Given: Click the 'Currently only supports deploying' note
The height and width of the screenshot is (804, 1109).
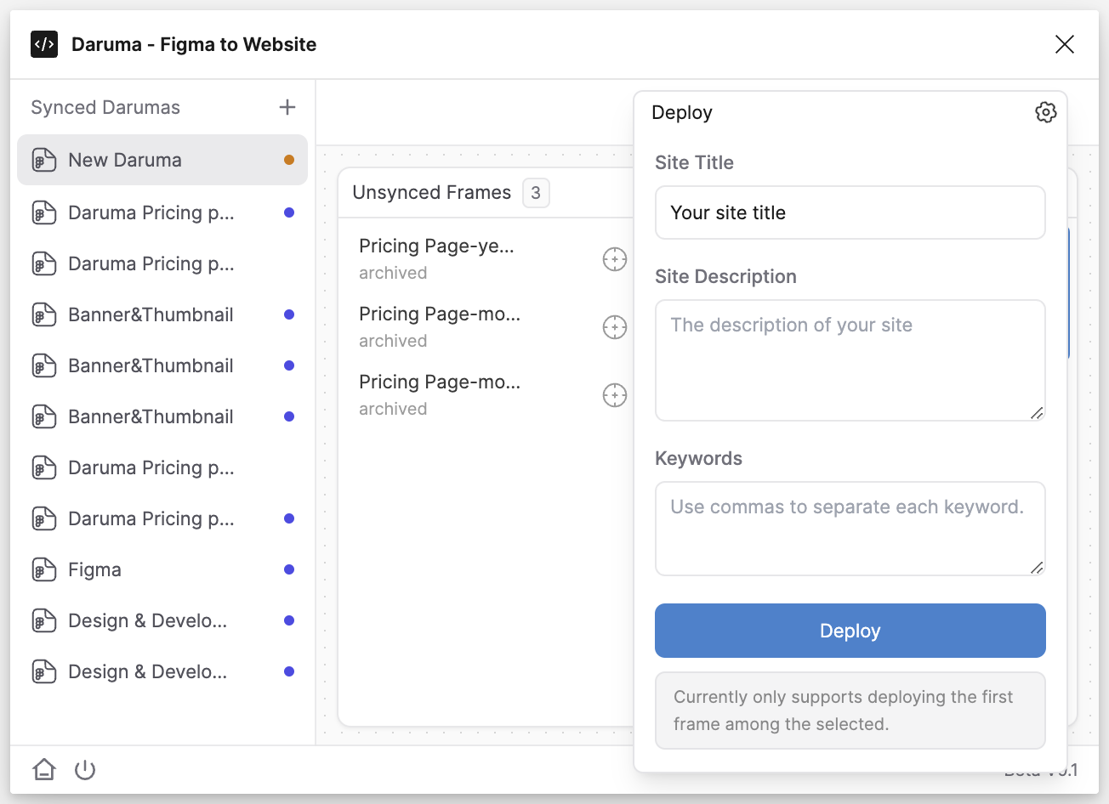Looking at the screenshot, I should click(850, 711).
